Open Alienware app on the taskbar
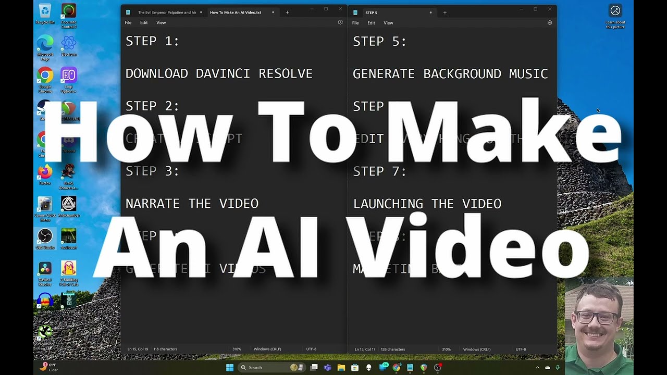This screenshot has height=375, width=667. [369, 367]
